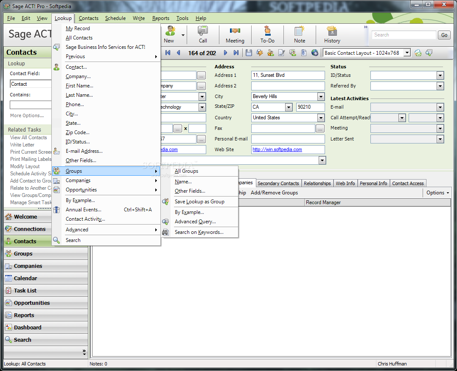Expand the toolbar overflow chevron
Image resolution: width=457 pixels, height=371 pixels.
coord(365,27)
